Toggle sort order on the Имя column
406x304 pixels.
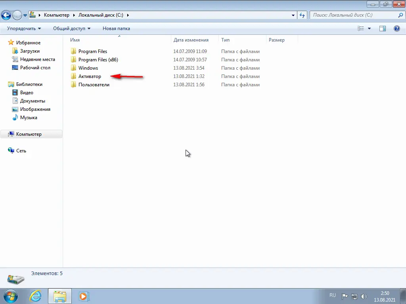75,40
